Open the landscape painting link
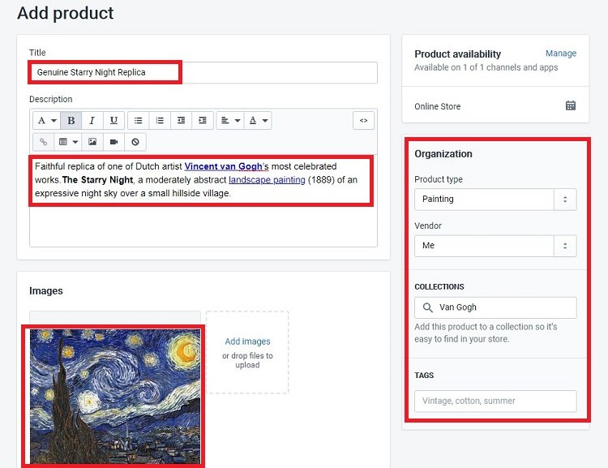 point(267,180)
